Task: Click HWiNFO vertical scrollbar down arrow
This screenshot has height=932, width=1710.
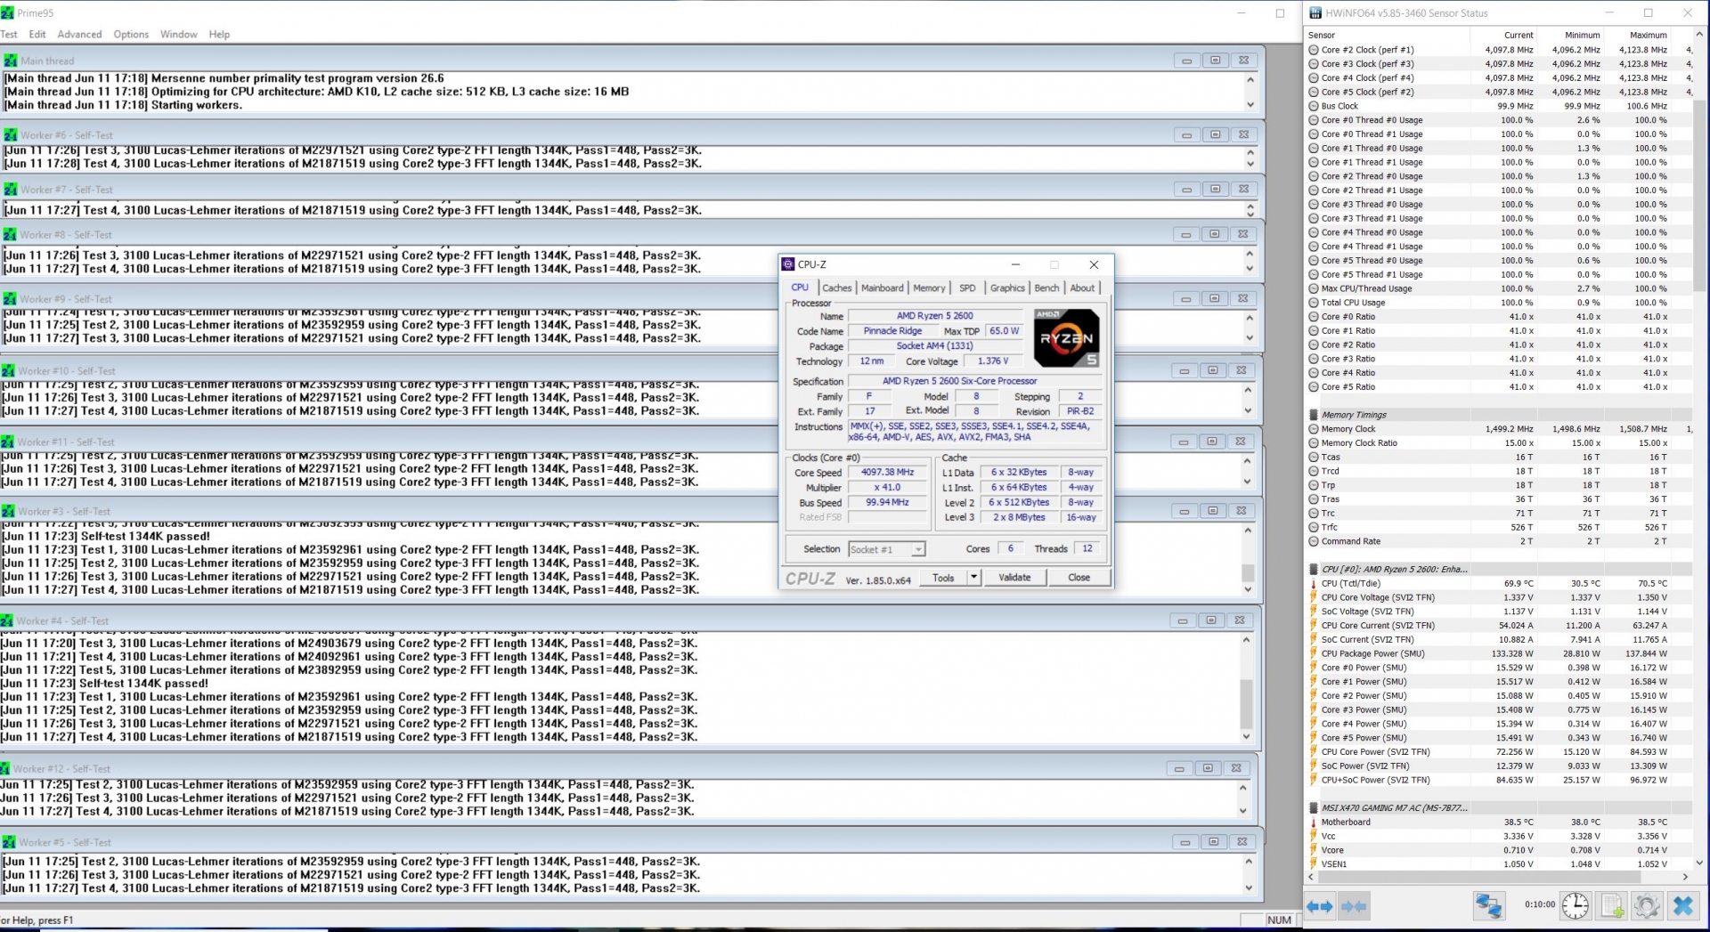Action: tap(1699, 863)
